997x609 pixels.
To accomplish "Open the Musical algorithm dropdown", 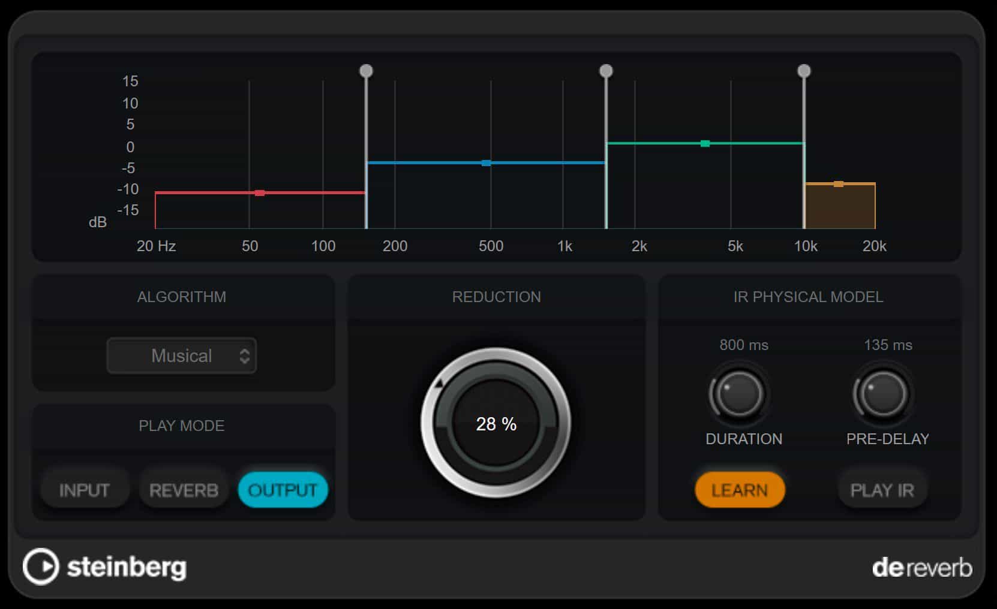I will [x=182, y=355].
